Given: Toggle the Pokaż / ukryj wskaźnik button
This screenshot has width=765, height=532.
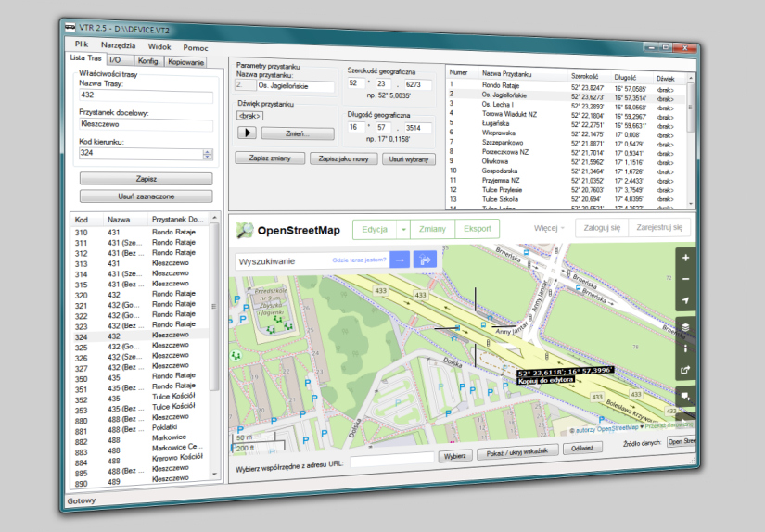Looking at the screenshot, I should click(519, 453).
